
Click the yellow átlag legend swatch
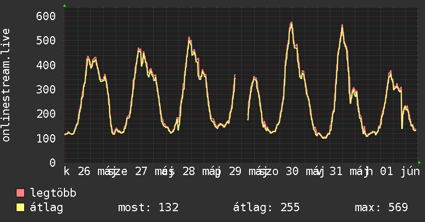[20, 207]
